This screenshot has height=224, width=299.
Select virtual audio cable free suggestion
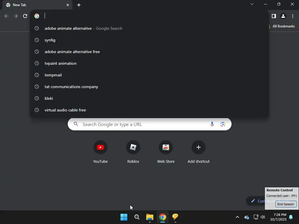coord(149,110)
